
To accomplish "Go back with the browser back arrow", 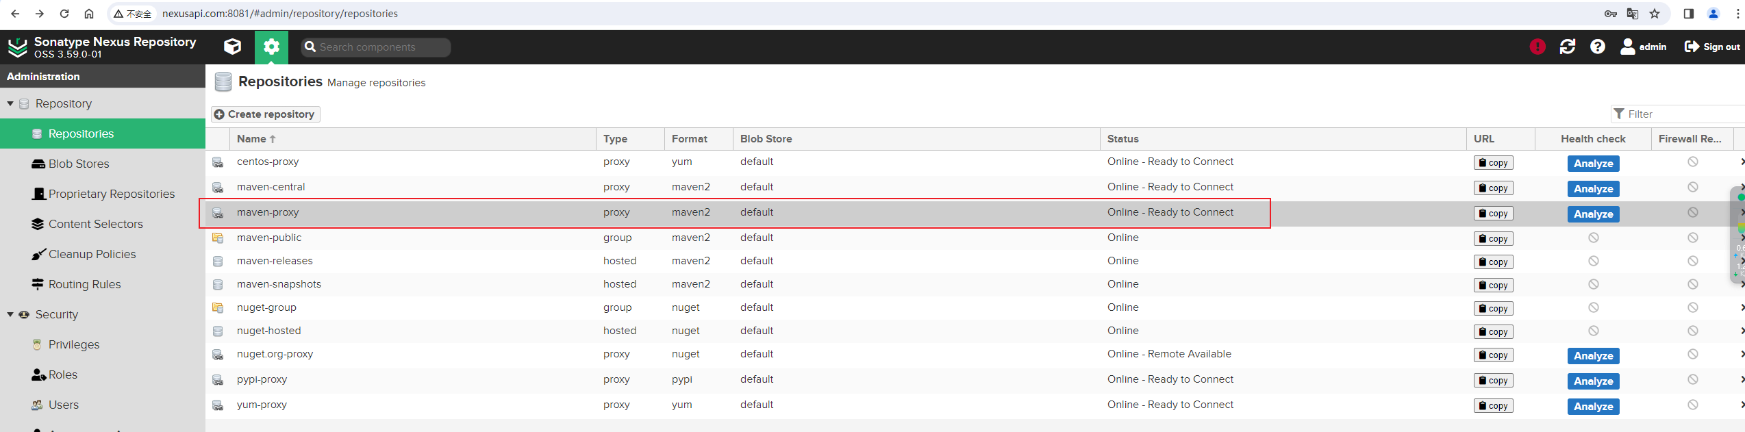I will coord(15,14).
